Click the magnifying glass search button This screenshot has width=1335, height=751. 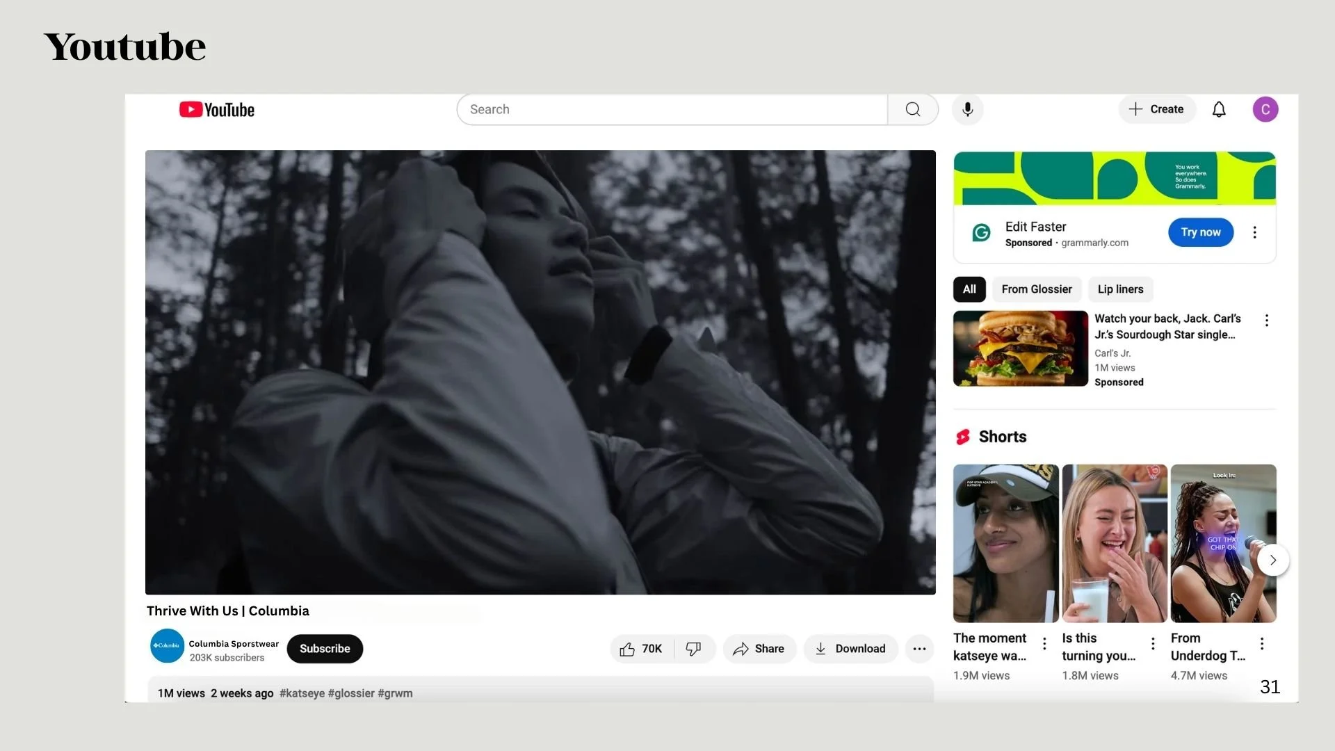click(913, 109)
